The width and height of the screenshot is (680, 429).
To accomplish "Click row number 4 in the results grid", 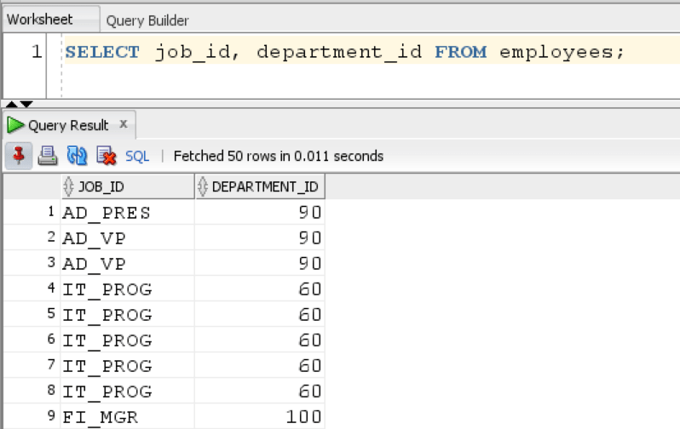I will tap(52, 289).
